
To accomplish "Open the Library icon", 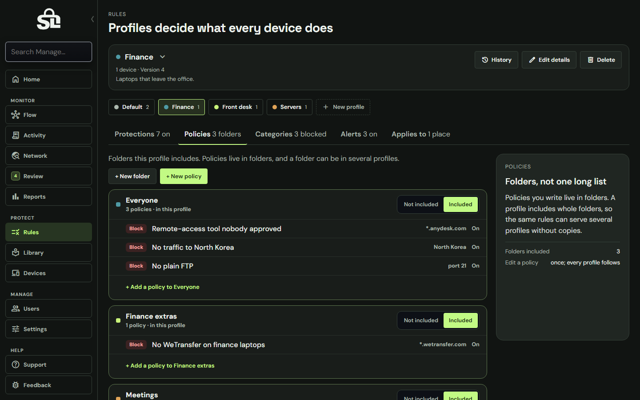I will 16,252.
